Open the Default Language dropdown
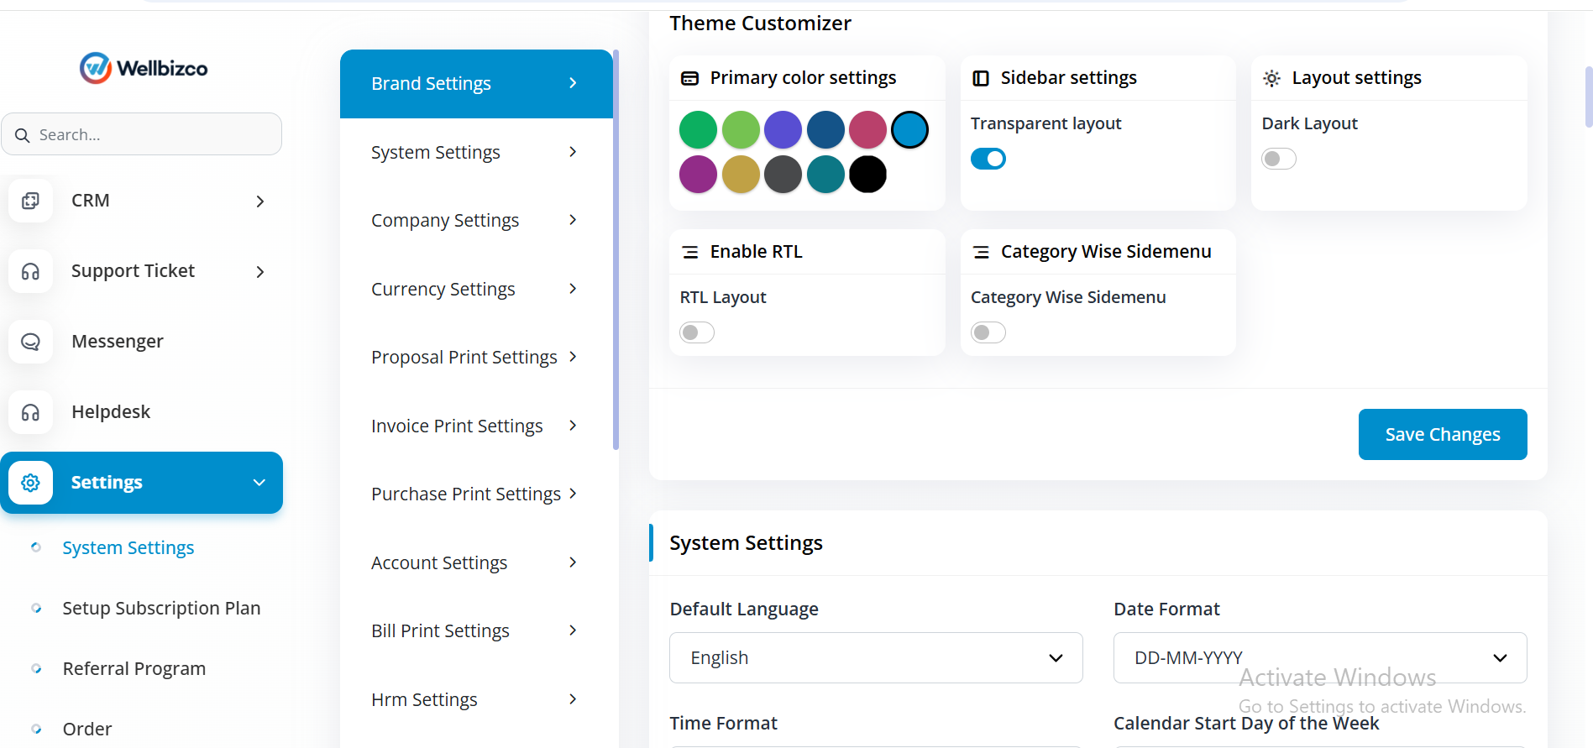1593x748 pixels. click(876, 657)
